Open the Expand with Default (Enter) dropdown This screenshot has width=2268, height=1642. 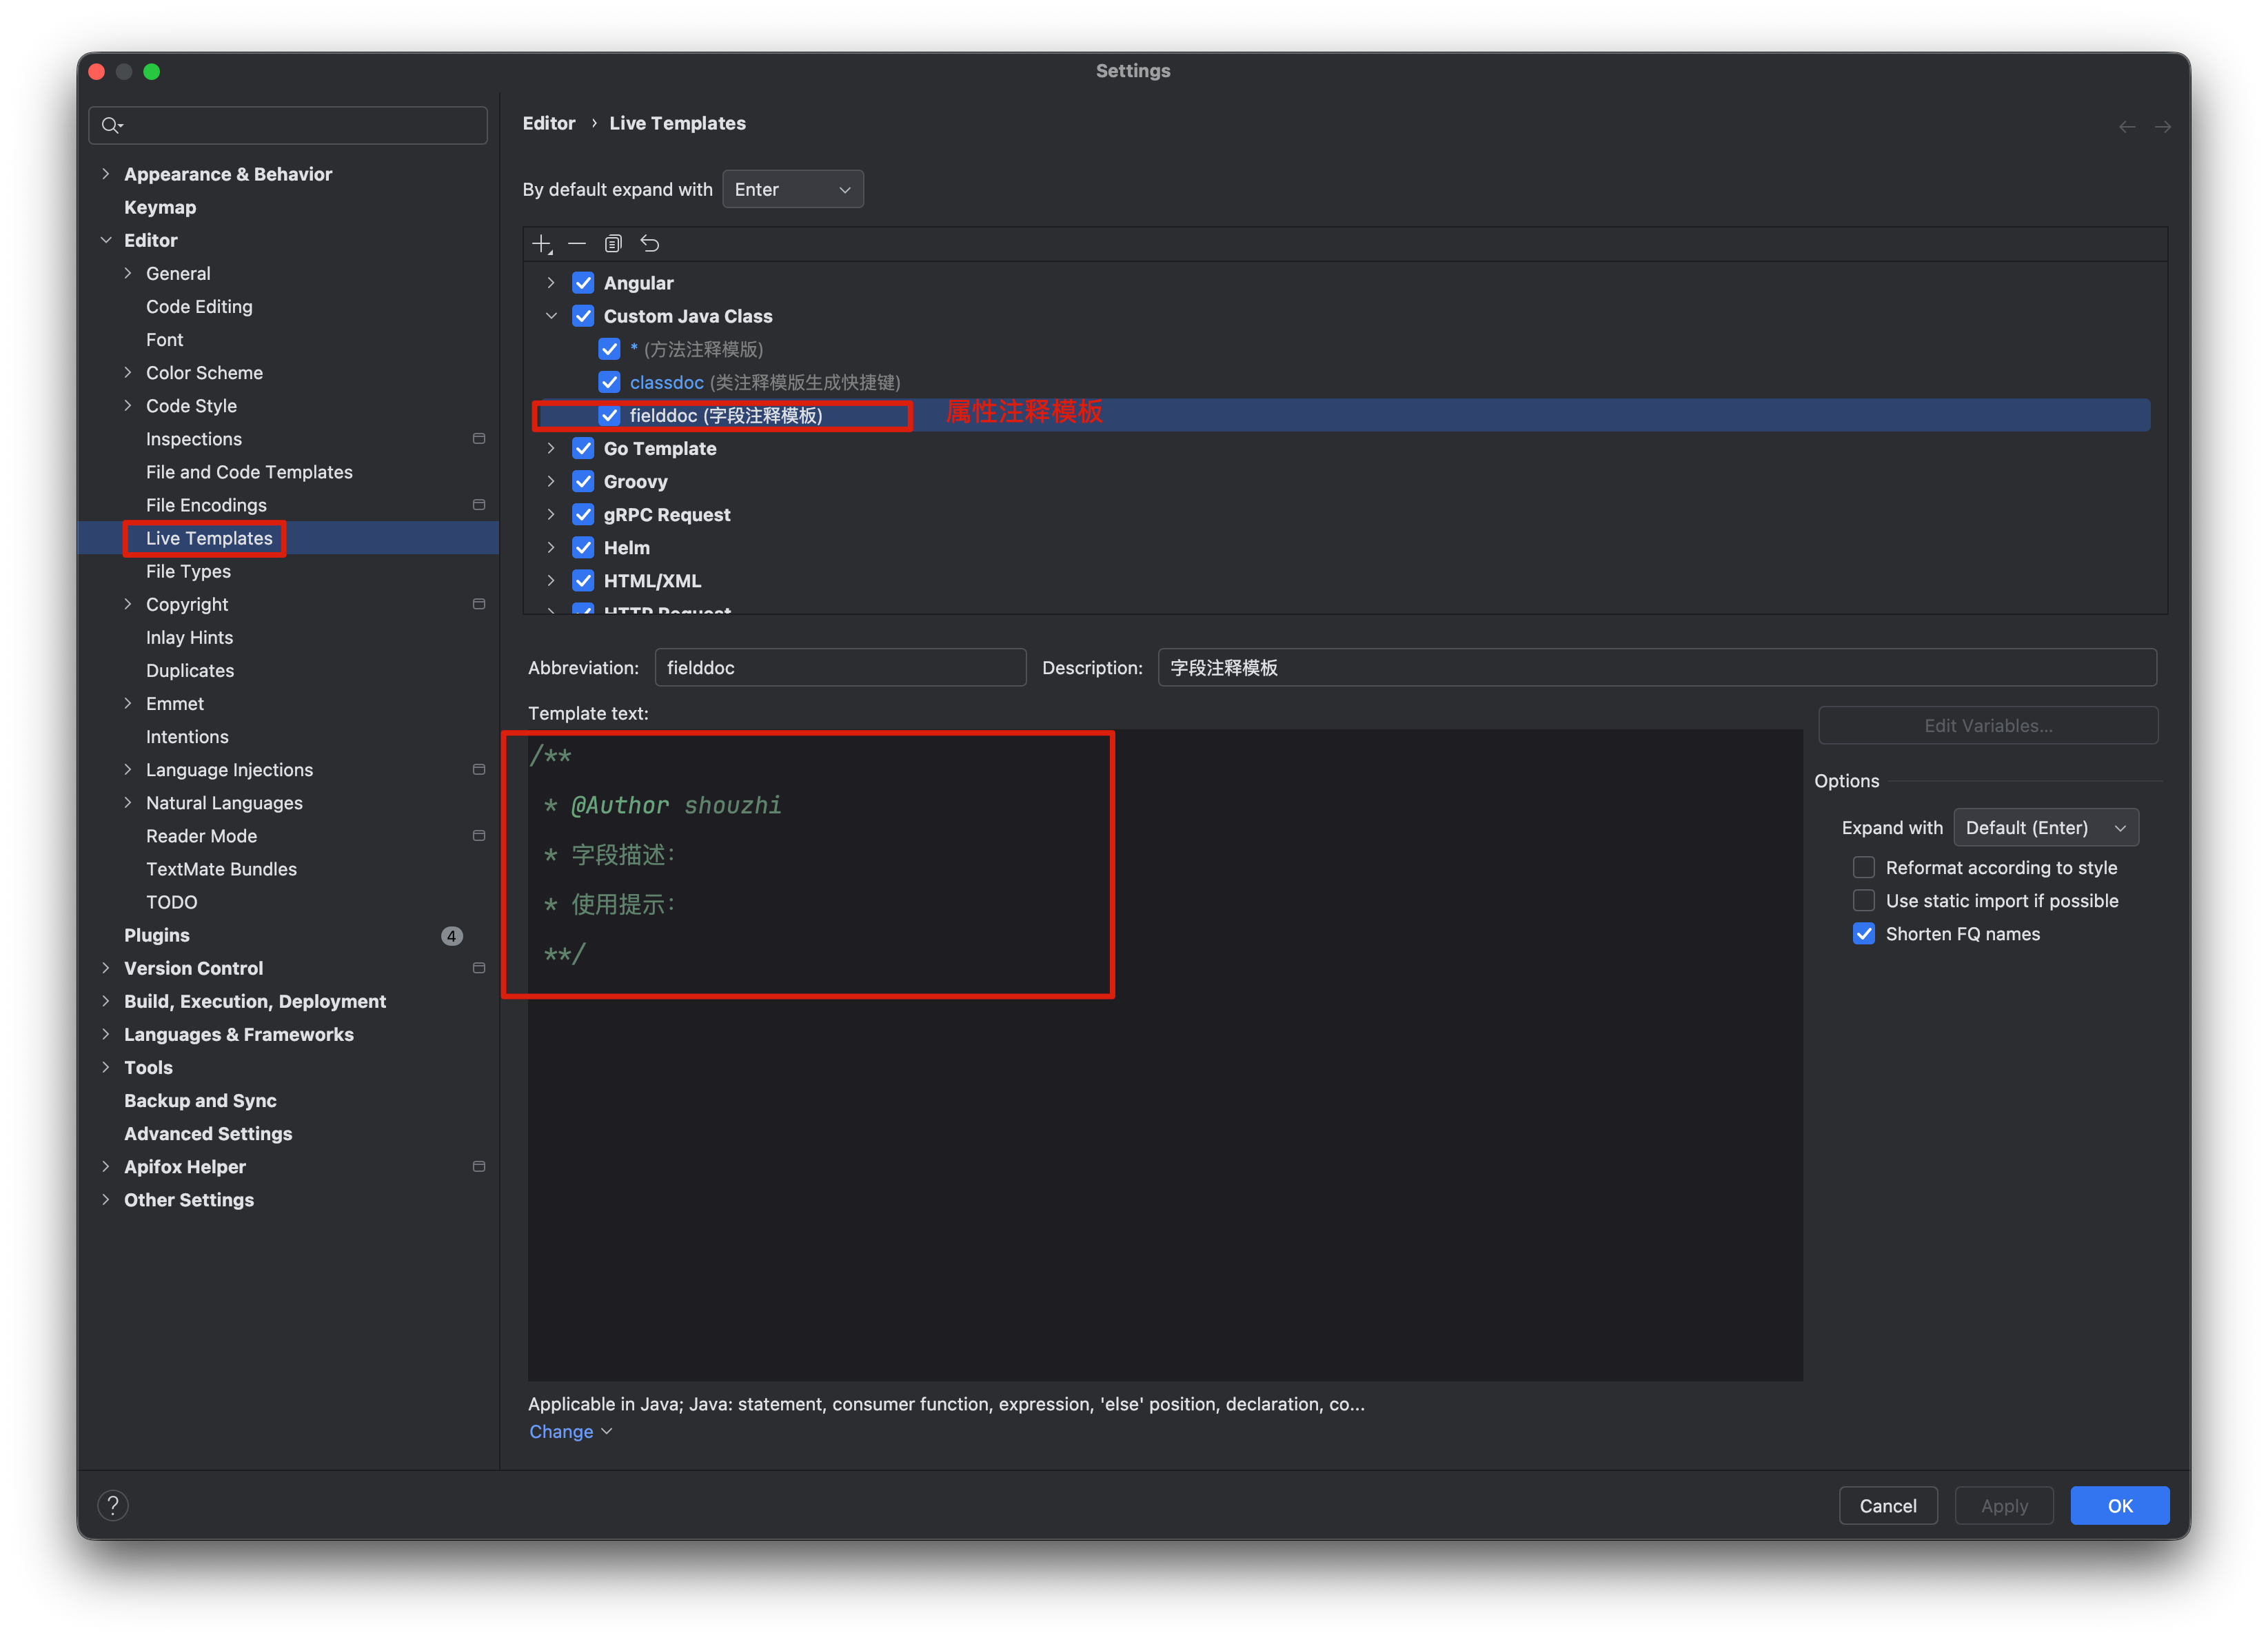(2045, 827)
